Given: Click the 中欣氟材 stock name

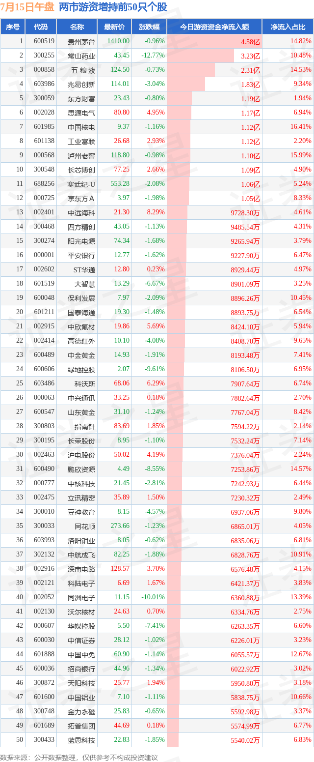Looking at the screenshot, I should [81, 327].
